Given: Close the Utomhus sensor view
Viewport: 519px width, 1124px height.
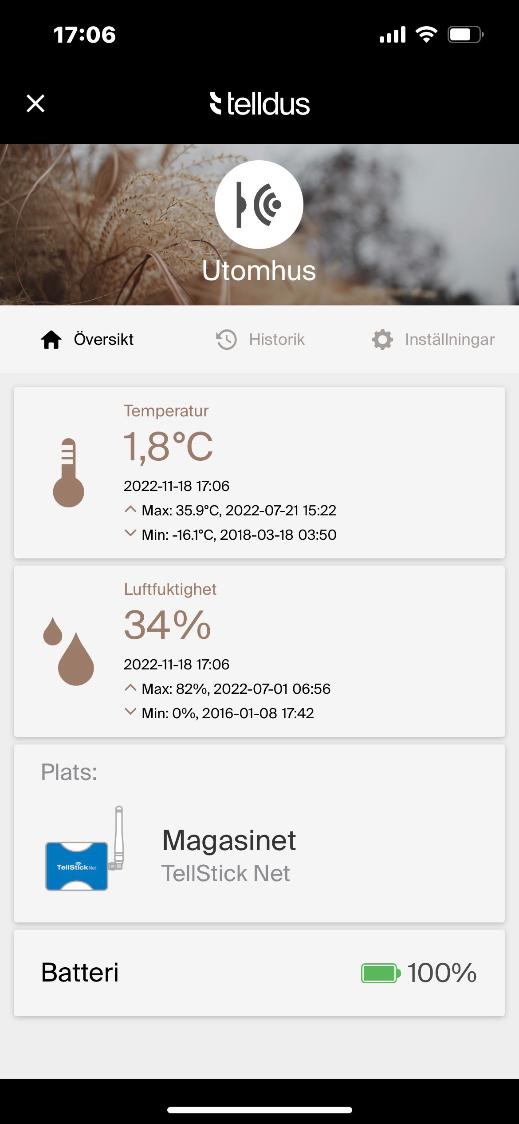Looking at the screenshot, I should [x=35, y=103].
